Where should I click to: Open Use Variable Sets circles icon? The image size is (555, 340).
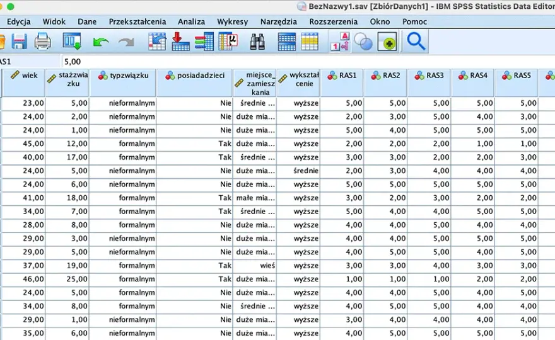(363, 42)
